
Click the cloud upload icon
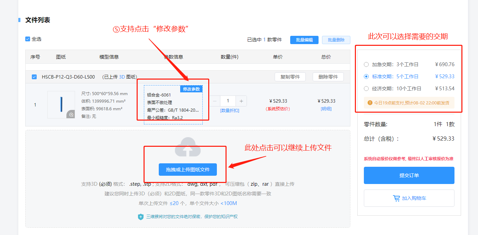(x=188, y=148)
